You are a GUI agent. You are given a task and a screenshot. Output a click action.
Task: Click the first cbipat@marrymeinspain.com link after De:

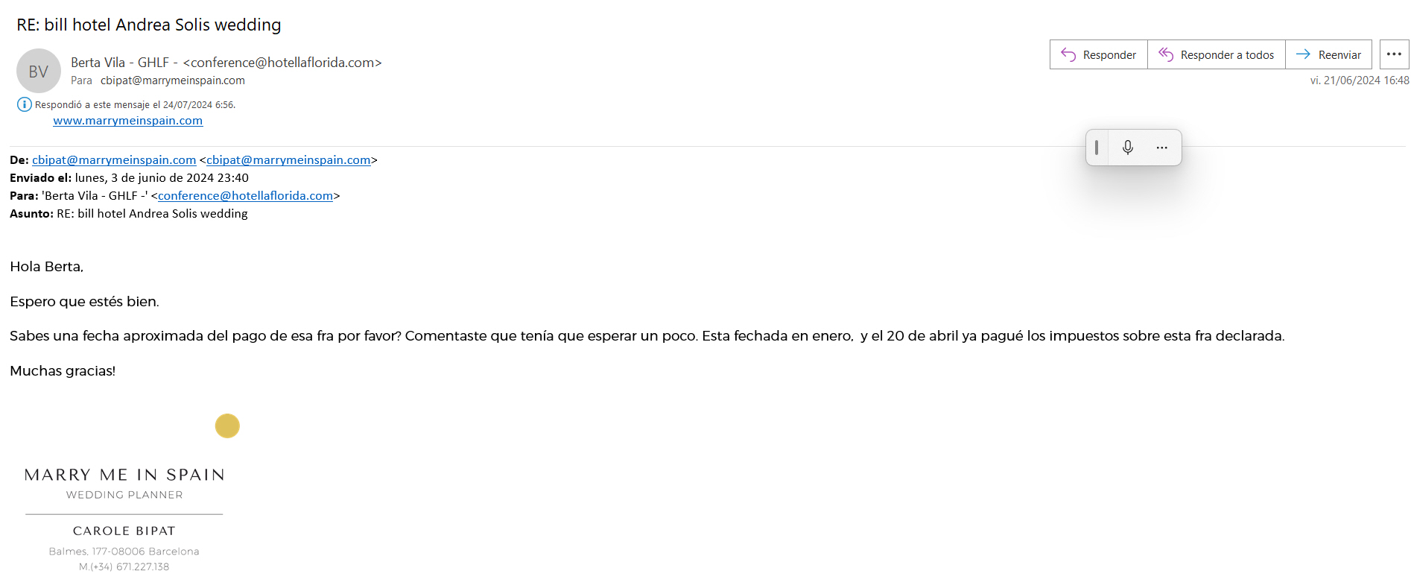pyautogui.click(x=114, y=160)
